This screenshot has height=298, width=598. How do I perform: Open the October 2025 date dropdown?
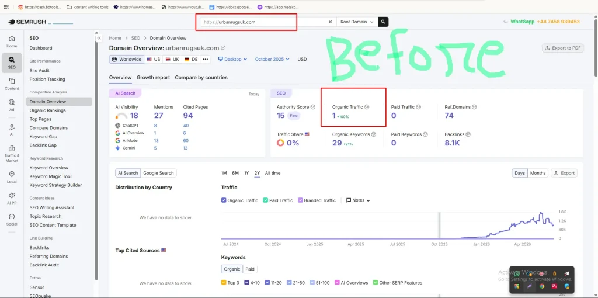tap(272, 59)
